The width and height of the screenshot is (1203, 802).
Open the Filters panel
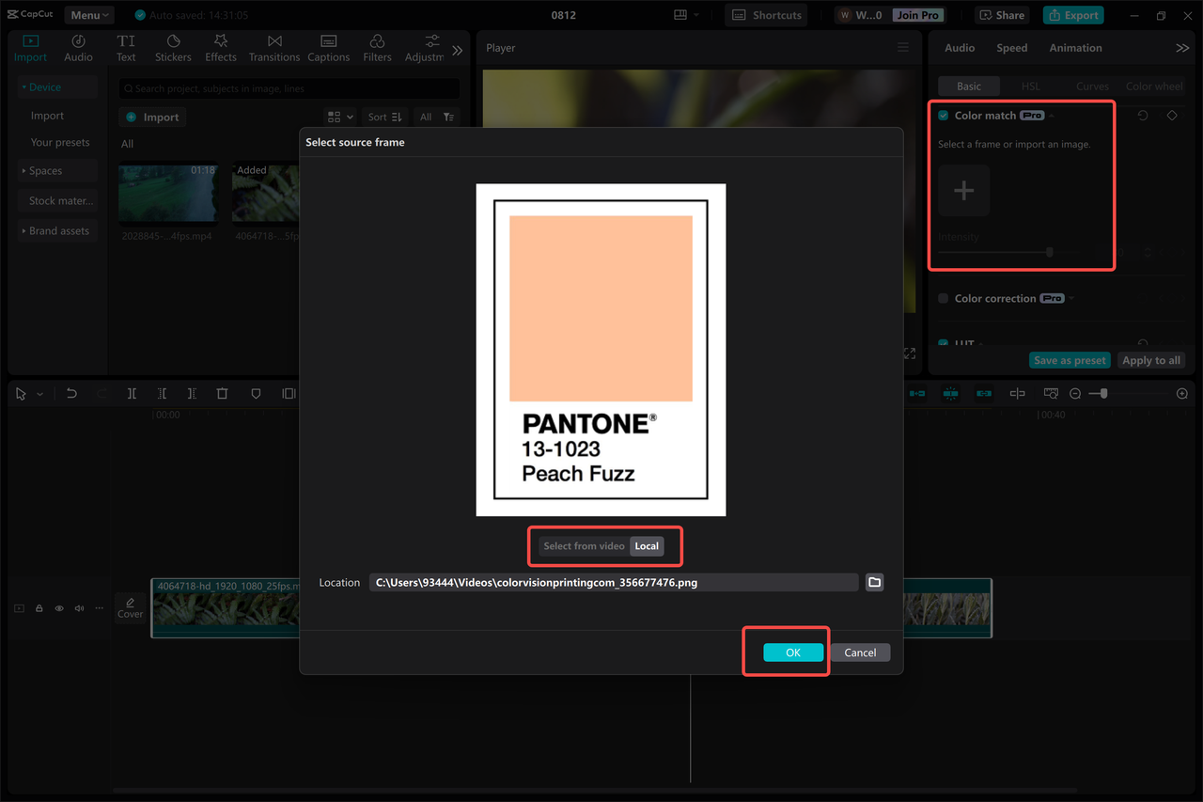(376, 47)
